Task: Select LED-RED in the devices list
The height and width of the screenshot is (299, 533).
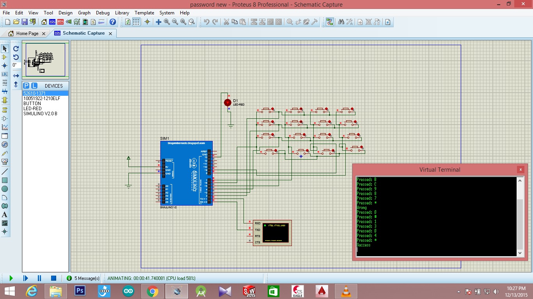Action: point(32,109)
